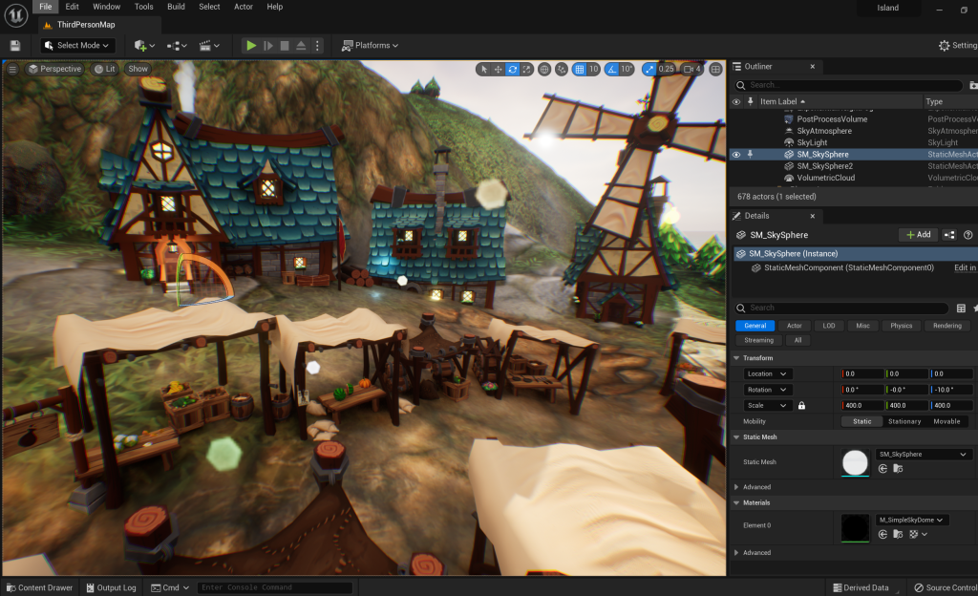
Task: Save the current level with the floppy icon
Action: tap(15, 46)
